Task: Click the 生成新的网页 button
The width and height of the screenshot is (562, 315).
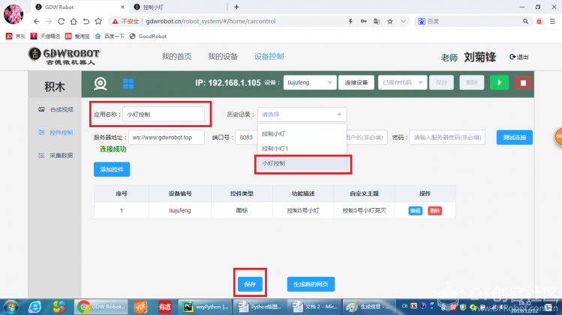Action: (311, 284)
